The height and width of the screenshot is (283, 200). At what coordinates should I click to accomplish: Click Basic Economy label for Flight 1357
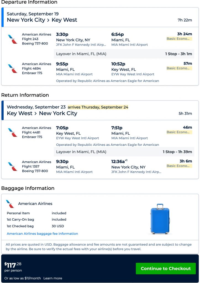click(179, 166)
